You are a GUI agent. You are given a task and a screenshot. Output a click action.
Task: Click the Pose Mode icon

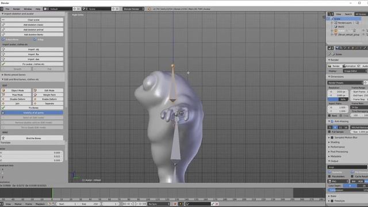click(x=3, y=95)
